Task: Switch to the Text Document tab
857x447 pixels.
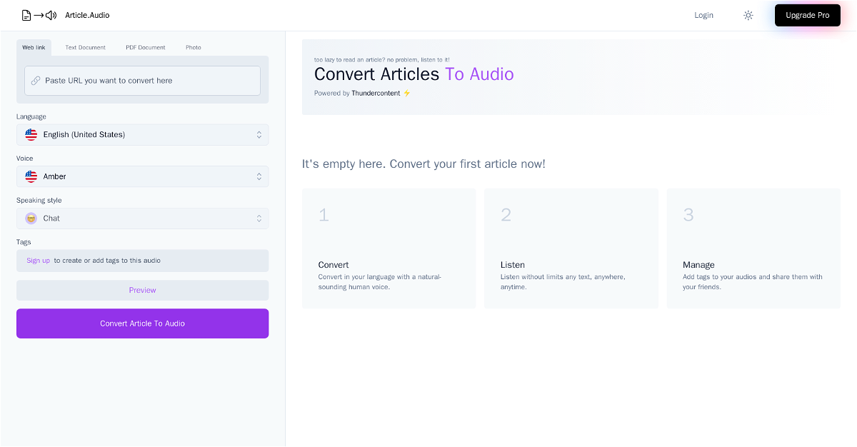Action: click(85, 48)
